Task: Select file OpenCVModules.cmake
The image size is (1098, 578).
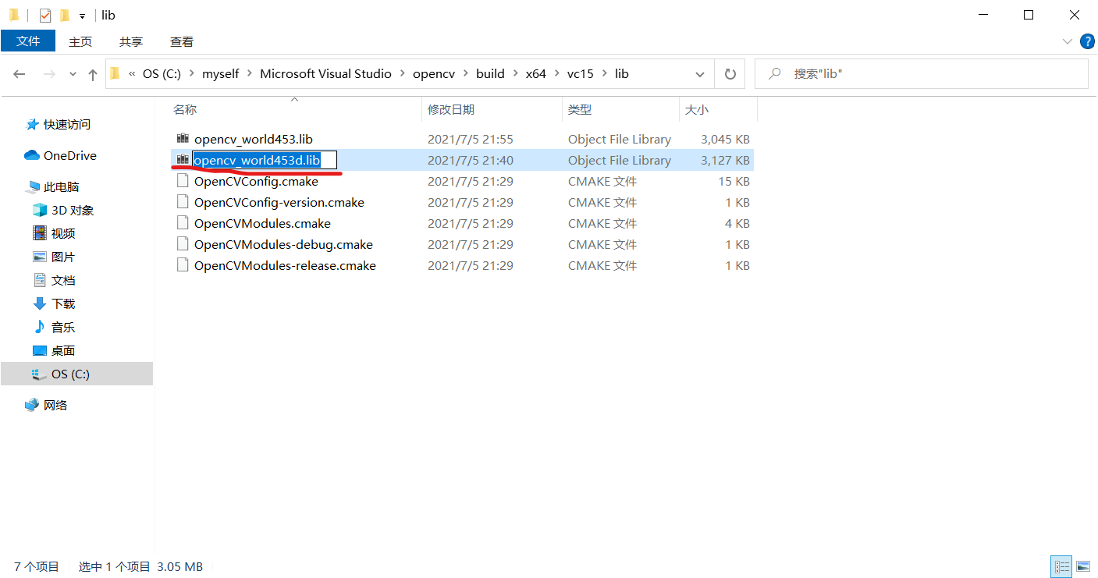Action: pos(262,224)
